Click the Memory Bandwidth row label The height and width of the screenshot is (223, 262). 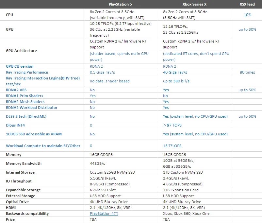(24, 163)
